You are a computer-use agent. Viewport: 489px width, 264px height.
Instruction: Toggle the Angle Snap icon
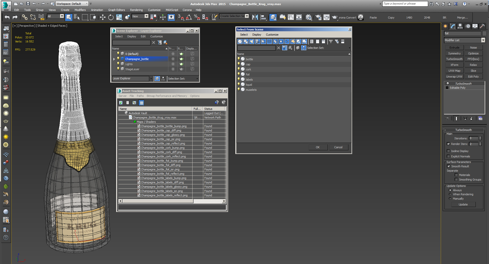pyautogui.click(x=189, y=17)
